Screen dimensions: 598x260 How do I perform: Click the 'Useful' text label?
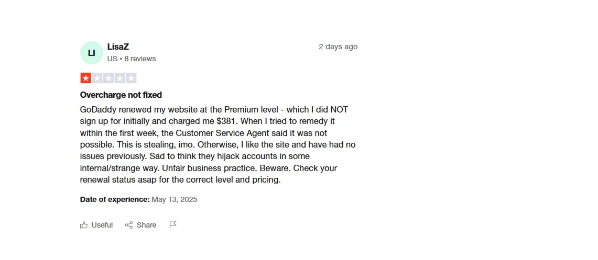[x=102, y=225]
